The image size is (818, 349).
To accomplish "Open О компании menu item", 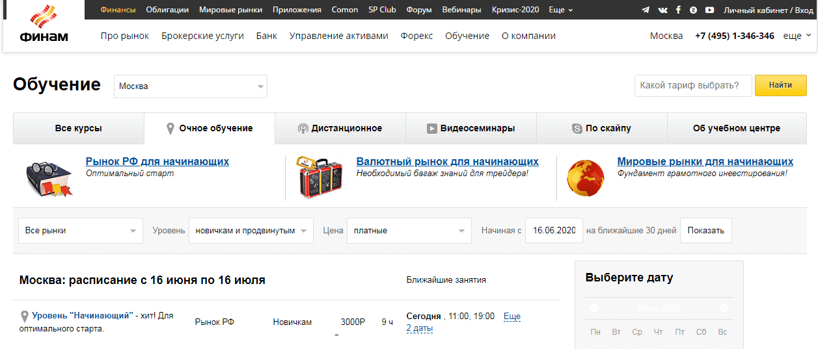I will (528, 36).
